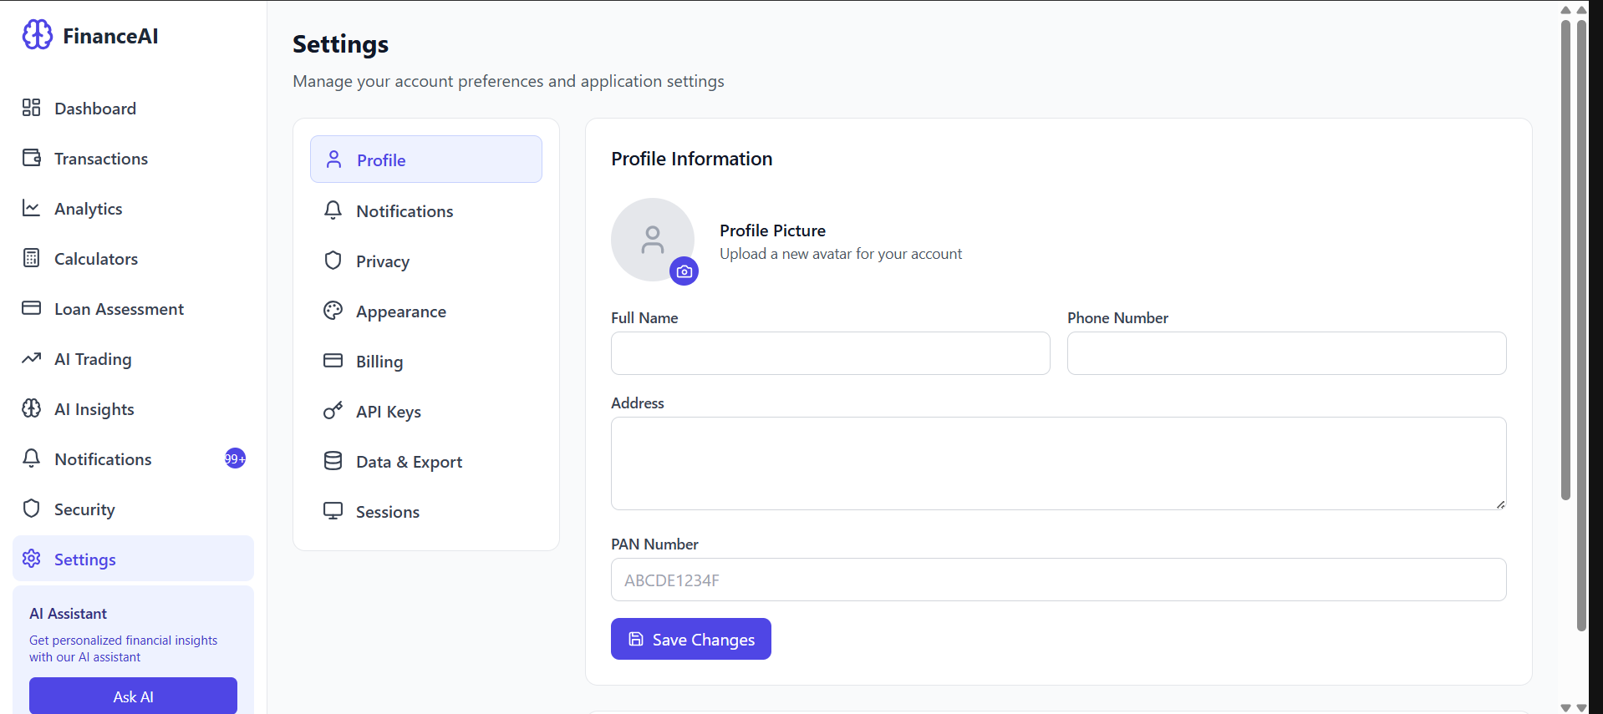Click the Calculators icon in sidebar
The height and width of the screenshot is (714, 1603).
(x=32, y=258)
